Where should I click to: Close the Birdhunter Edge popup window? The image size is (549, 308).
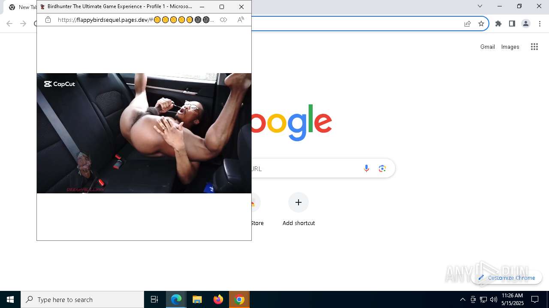(241, 7)
